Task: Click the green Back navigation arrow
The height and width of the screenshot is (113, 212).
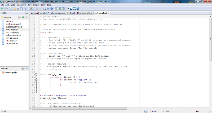Action: tap(2, 8)
